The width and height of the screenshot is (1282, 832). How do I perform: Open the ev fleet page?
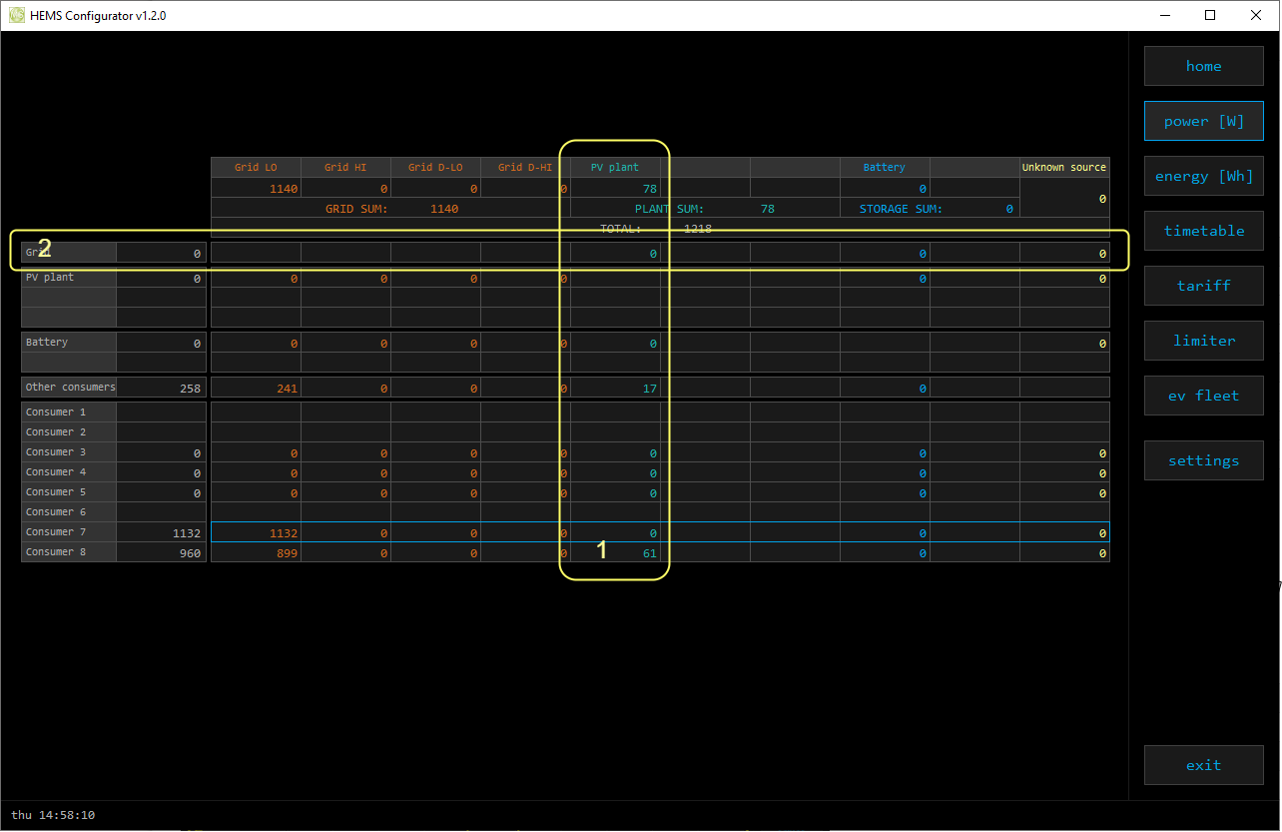(1203, 396)
